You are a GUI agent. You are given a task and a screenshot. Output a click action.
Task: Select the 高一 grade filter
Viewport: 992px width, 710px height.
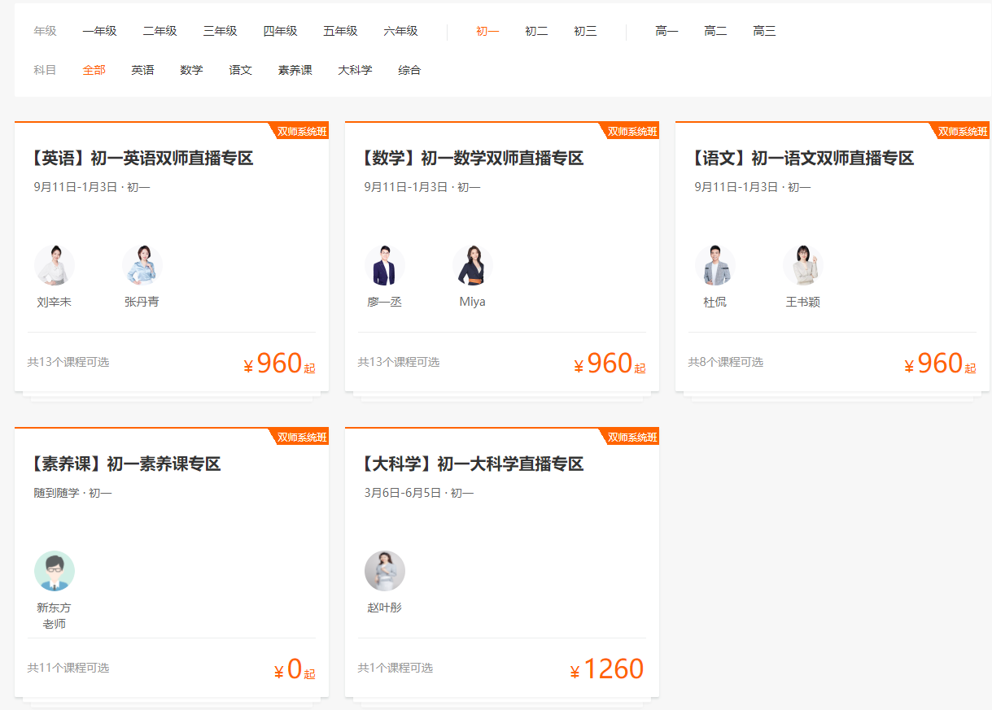click(x=666, y=31)
